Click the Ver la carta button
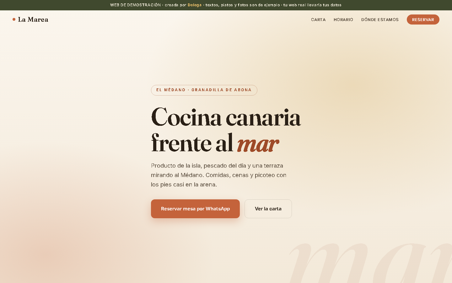 pyautogui.click(x=268, y=209)
